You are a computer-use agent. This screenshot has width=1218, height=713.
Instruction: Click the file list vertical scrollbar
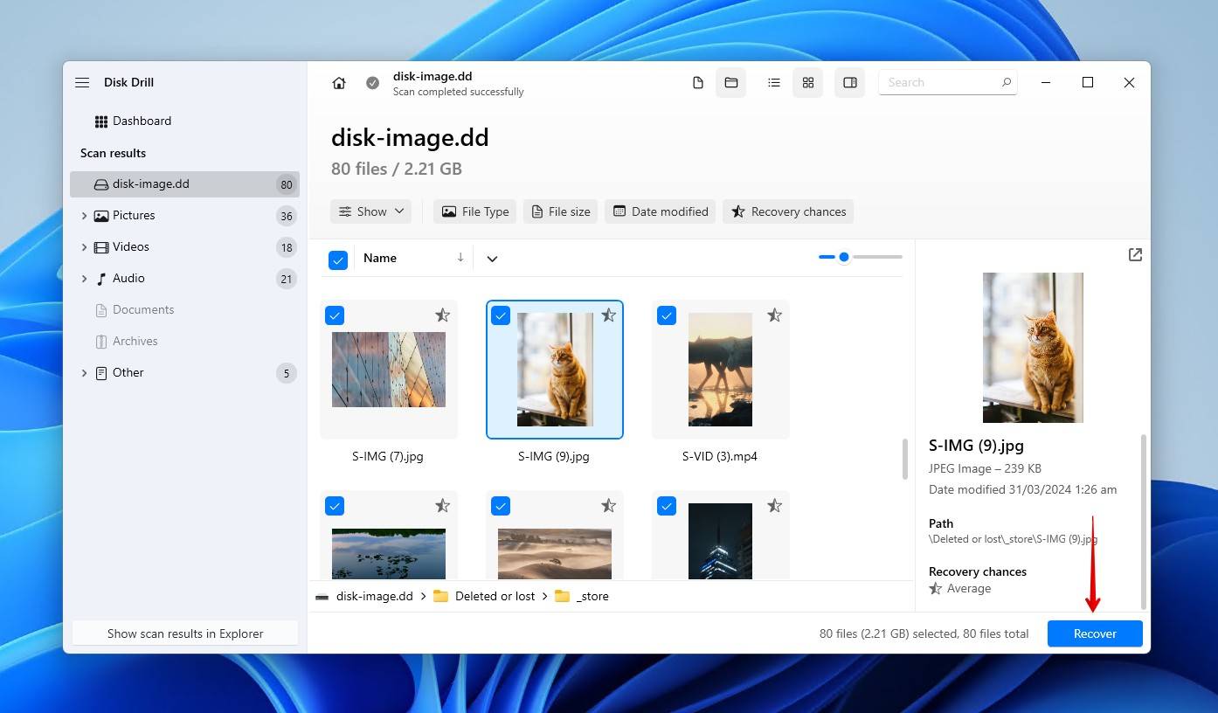coord(904,459)
